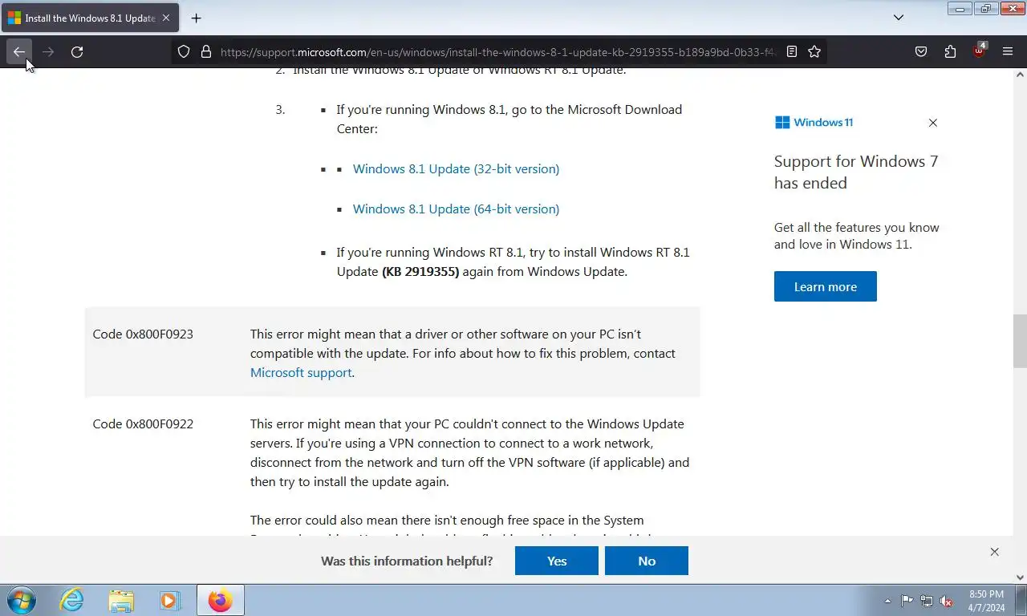This screenshot has height=616, width=1027.
Task: Click the Was this information helpful? text
Action: (x=407, y=561)
